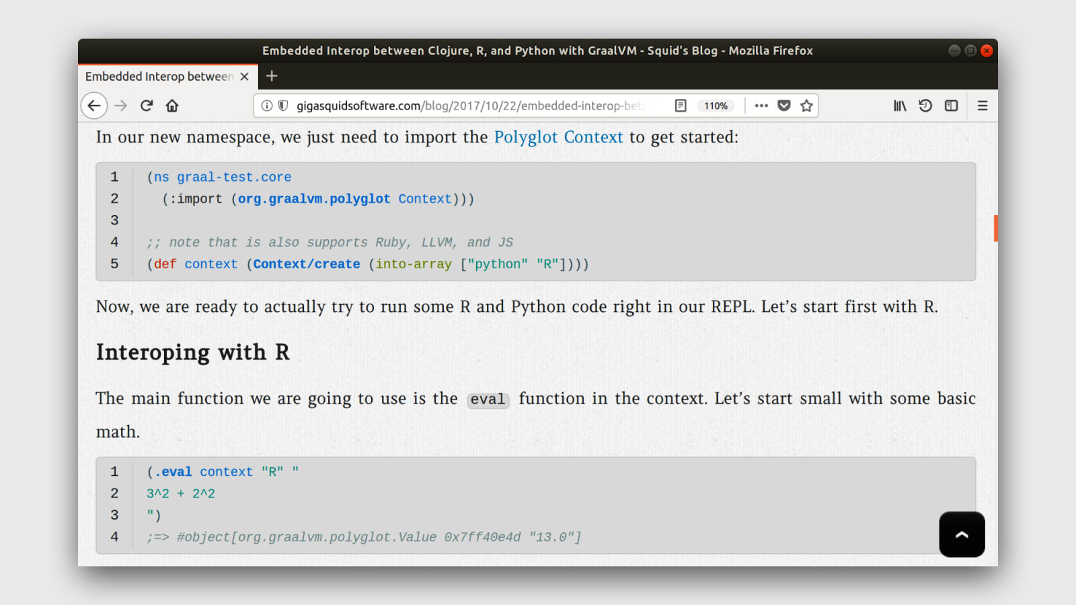
Task: Follow the Polyglot Context link
Action: pos(558,137)
